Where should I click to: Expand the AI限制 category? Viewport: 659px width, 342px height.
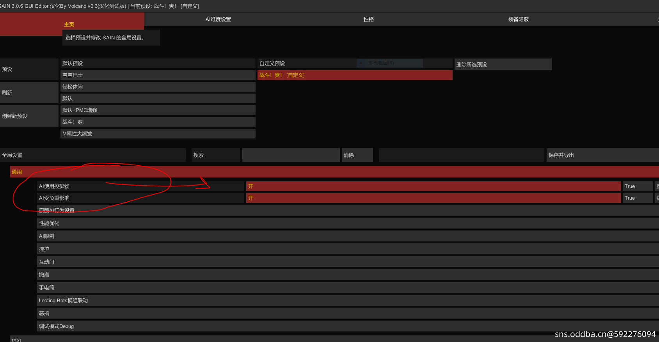coord(347,236)
